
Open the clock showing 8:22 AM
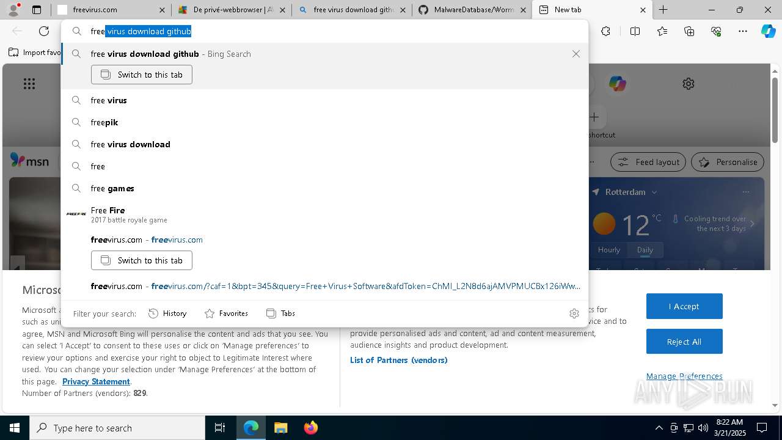pos(729,428)
